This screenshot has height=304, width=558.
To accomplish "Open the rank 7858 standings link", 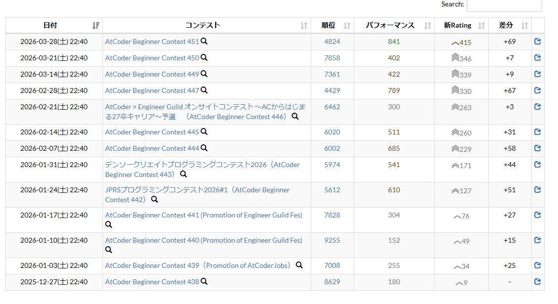I will tap(332, 58).
